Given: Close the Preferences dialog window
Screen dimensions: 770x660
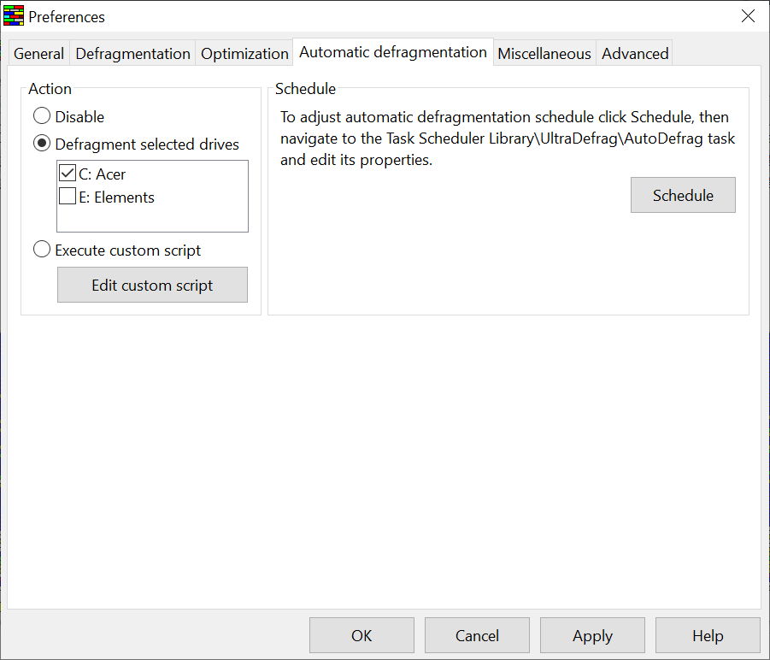Looking at the screenshot, I should coord(748,16).
